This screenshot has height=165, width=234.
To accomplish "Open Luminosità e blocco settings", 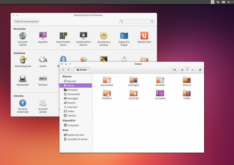I will (84, 36).
